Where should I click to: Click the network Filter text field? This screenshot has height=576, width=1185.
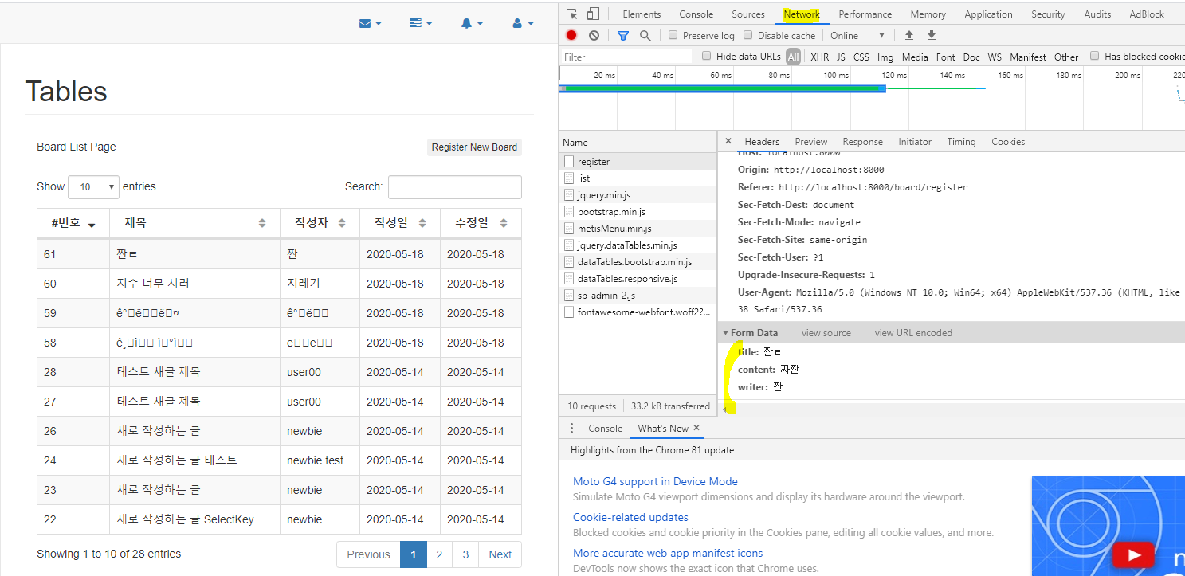[626, 57]
